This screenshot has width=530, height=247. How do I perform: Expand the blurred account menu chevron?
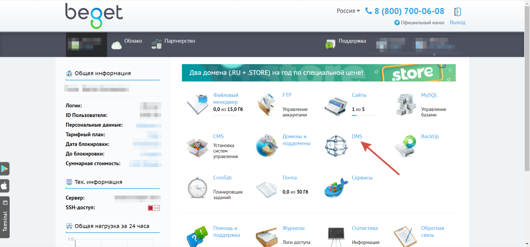click(x=434, y=55)
